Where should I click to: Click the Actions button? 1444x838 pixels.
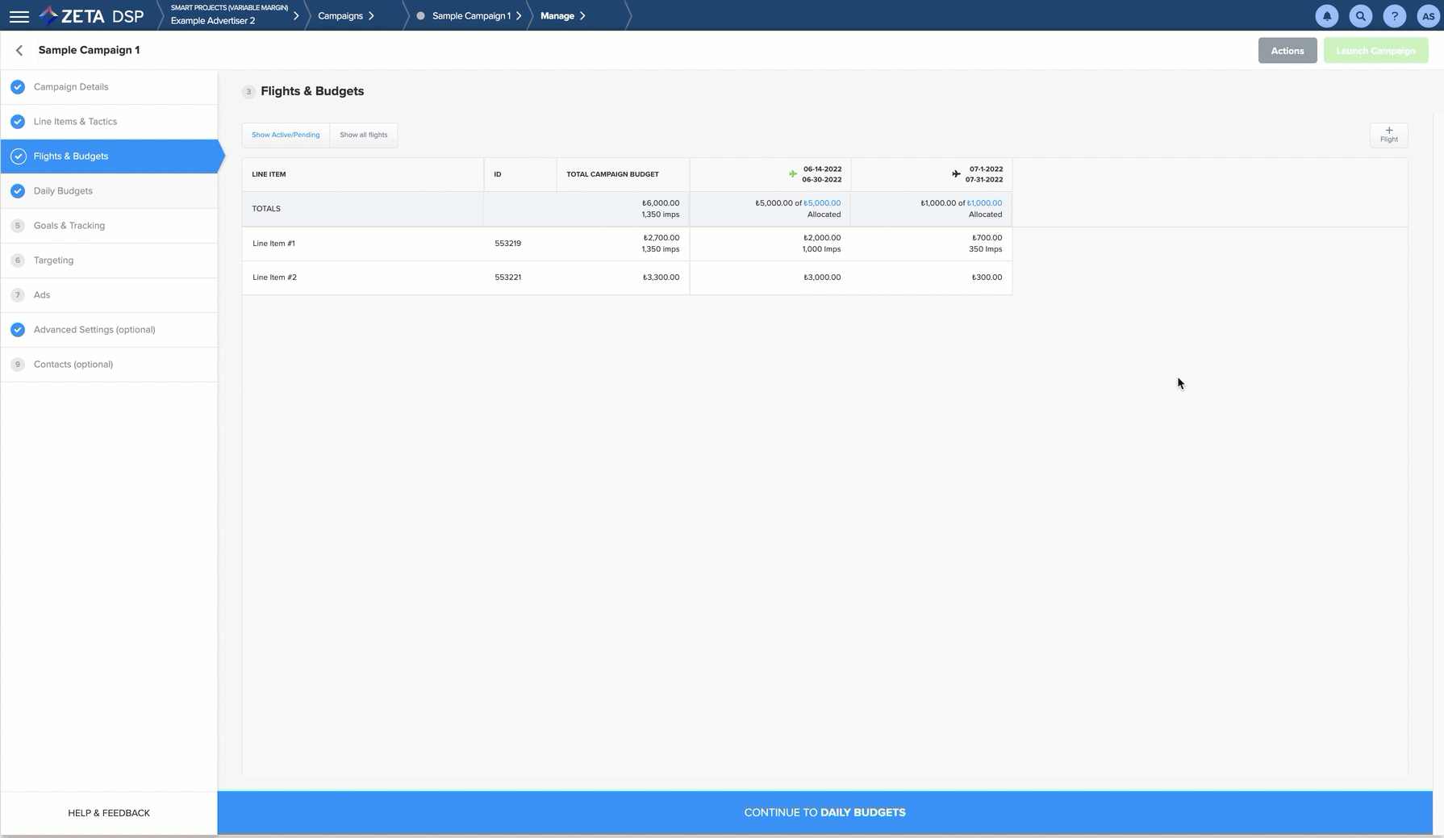pos(1287,51)
